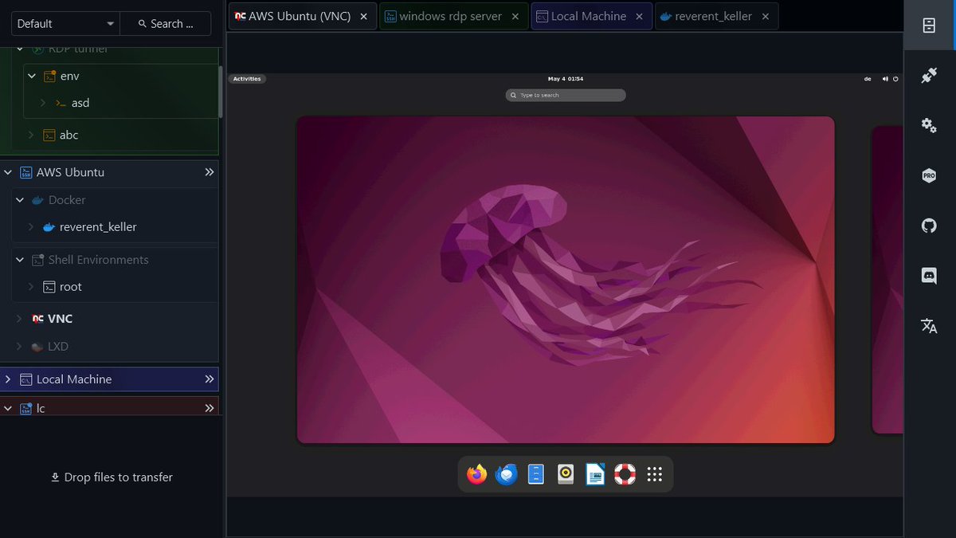This screenshot has height=538, width=956.
Task: Open lc double-chevron actions
Action: (210, 408)
